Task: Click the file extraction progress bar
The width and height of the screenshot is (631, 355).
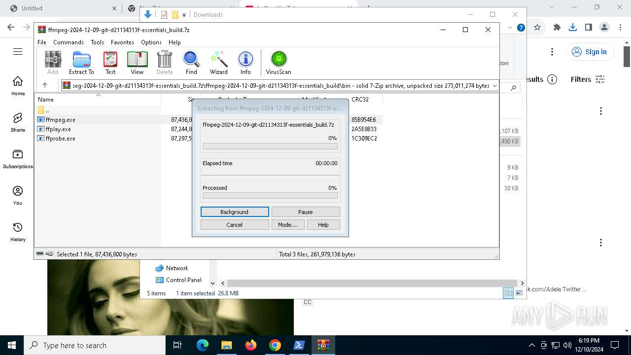Action: coord(270,146)
